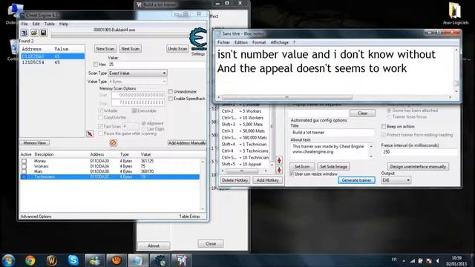Viewport: 475px width, 267px height.
Task: Open the Scan Type Exact Value dropdown
Action: click(137, 73)
